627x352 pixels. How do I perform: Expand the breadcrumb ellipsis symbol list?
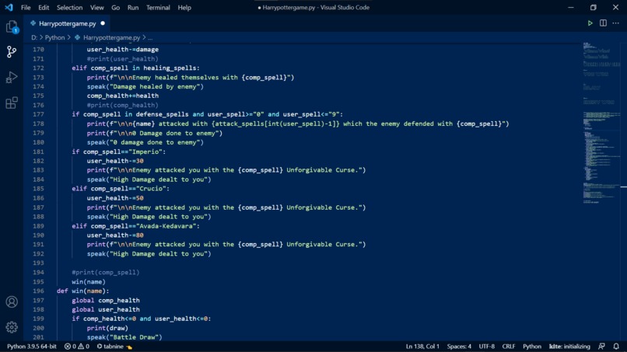(150, 37)
